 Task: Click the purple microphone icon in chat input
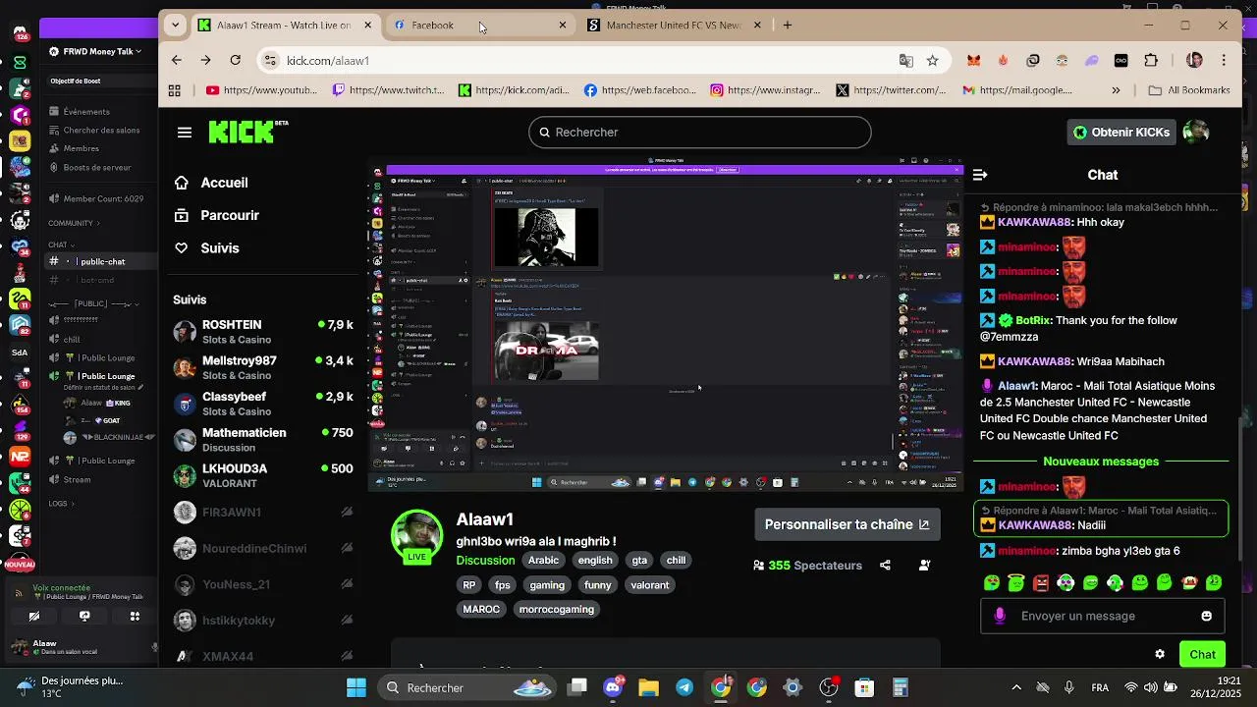pyautogui.click(x=1000, y=616)
